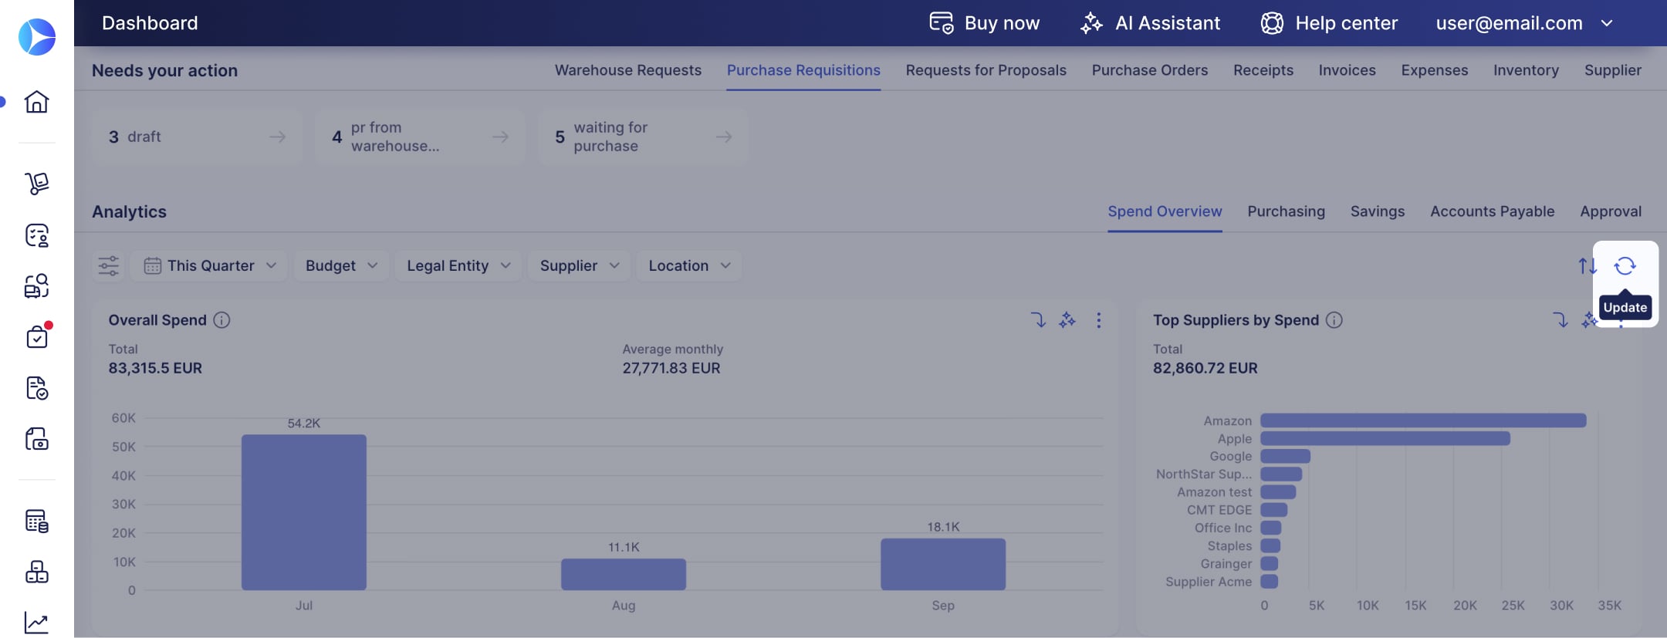Expand the user@email.com account menu
Viewport: 1667px width, 638px height.
point(1524,23)
